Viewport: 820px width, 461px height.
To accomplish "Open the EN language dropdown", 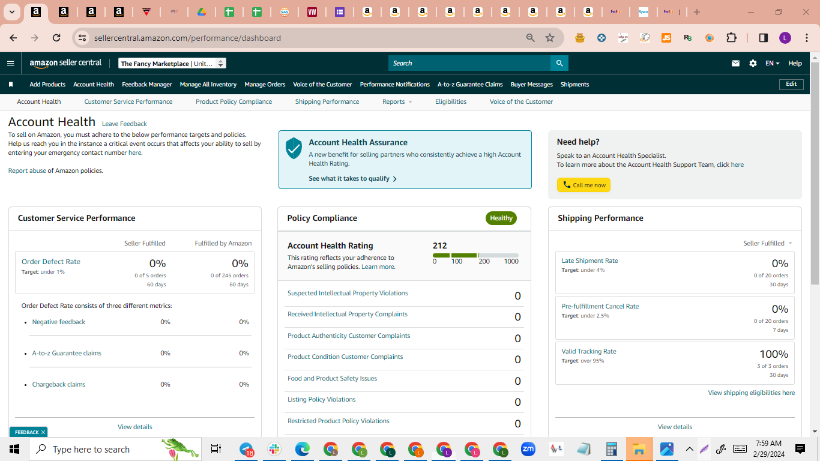I will [x=773, y=63].
